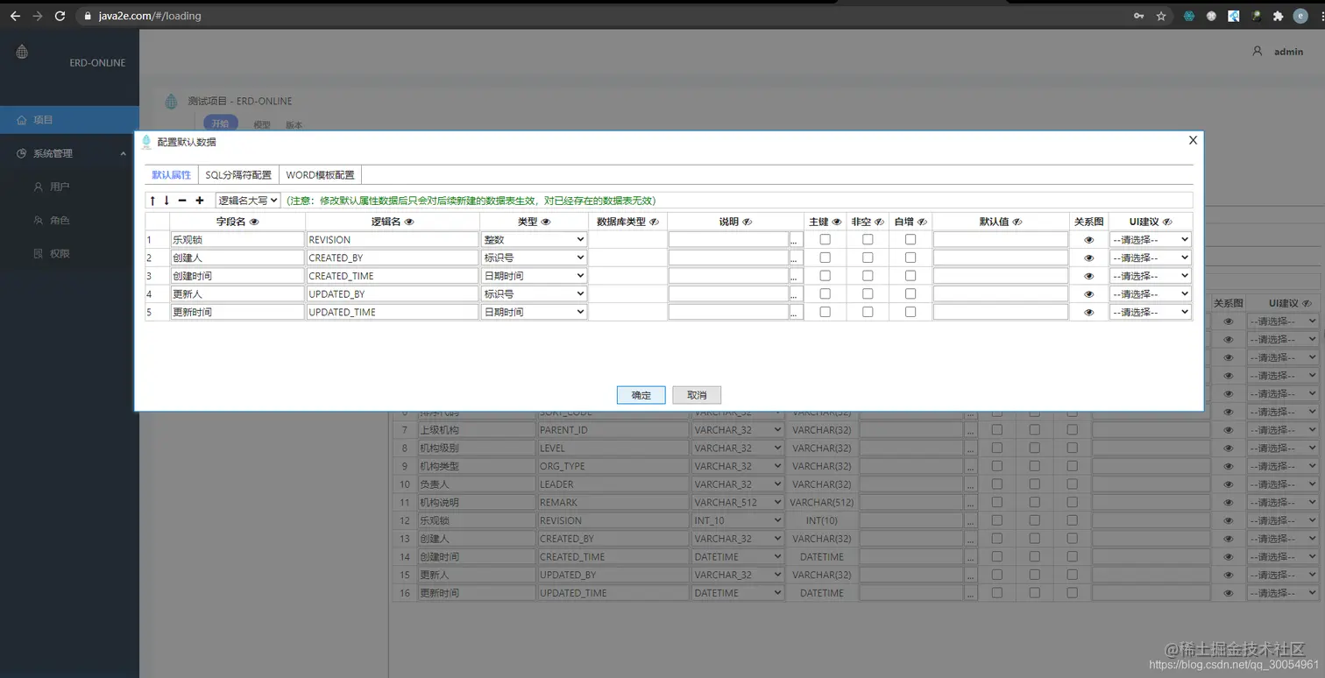
Task: Check 非空 for the REVISION row
Action: 868,239
